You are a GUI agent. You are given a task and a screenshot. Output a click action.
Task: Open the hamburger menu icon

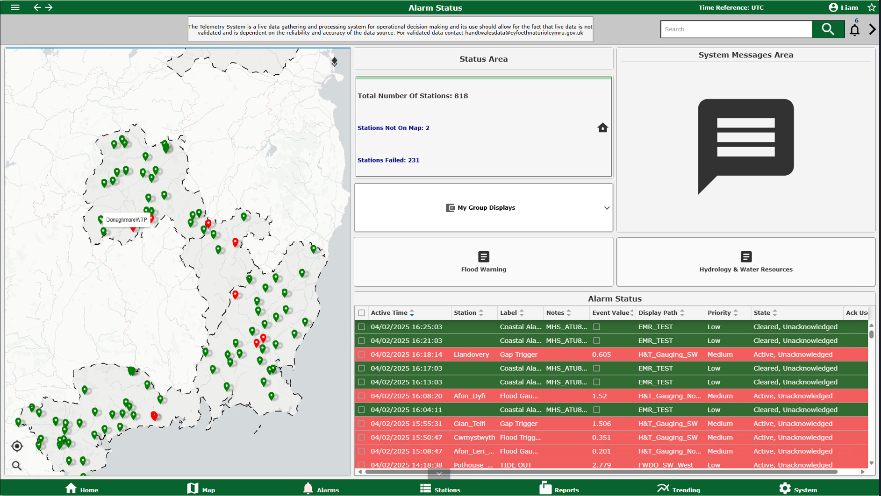pyautogui.click(x=15, y=7)
